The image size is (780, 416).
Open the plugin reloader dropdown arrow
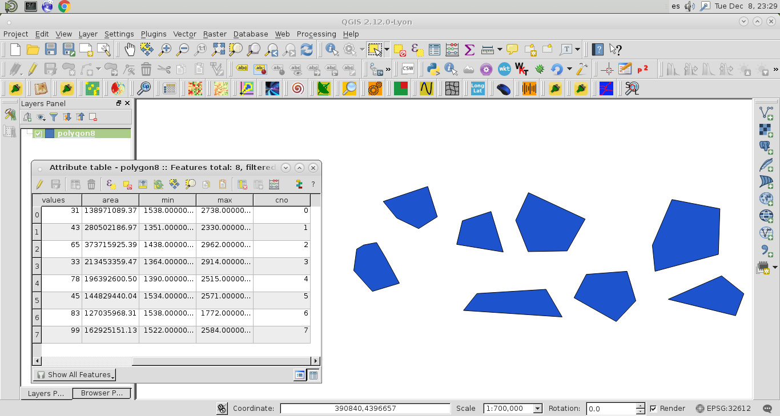tap(569, 70)
